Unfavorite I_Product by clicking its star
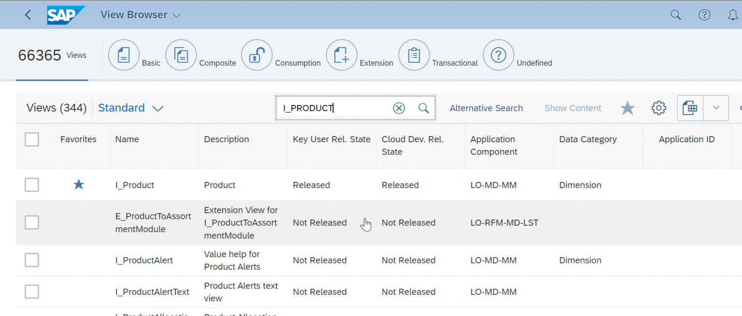742x316 pixels. (78, 185)
